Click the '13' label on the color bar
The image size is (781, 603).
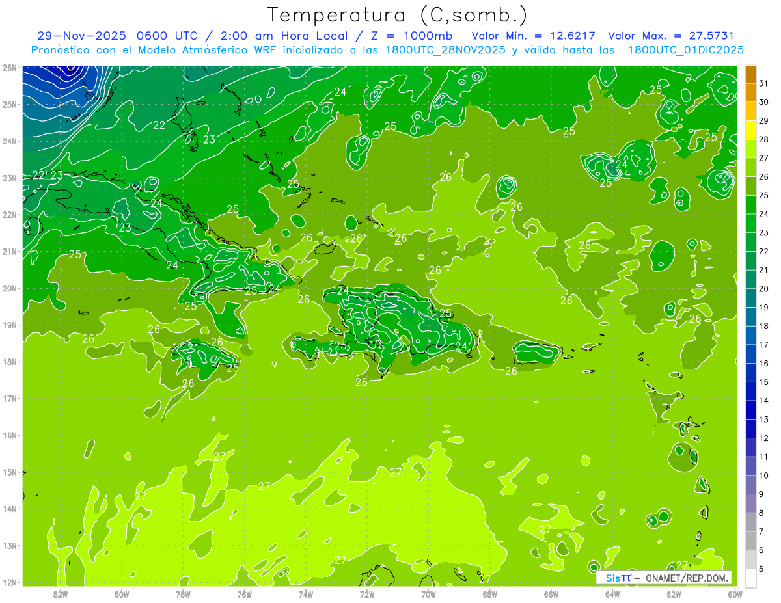(x=764, y=420)
